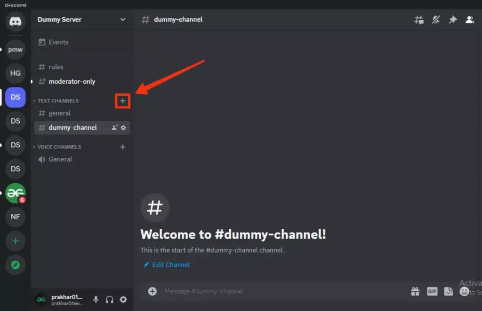
Task: Open the emoji picker
Action: [464, 291]
